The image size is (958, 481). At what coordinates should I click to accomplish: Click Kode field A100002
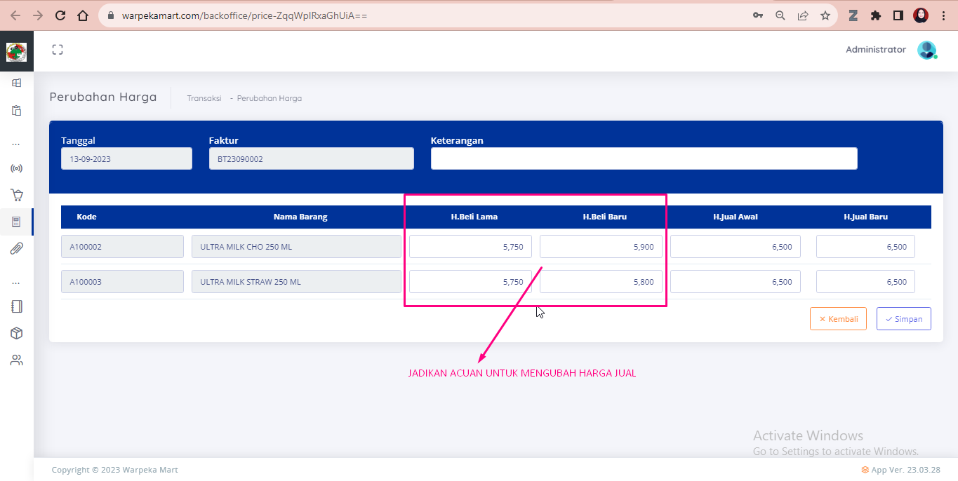pyautogui.click(x=122, y=247)
